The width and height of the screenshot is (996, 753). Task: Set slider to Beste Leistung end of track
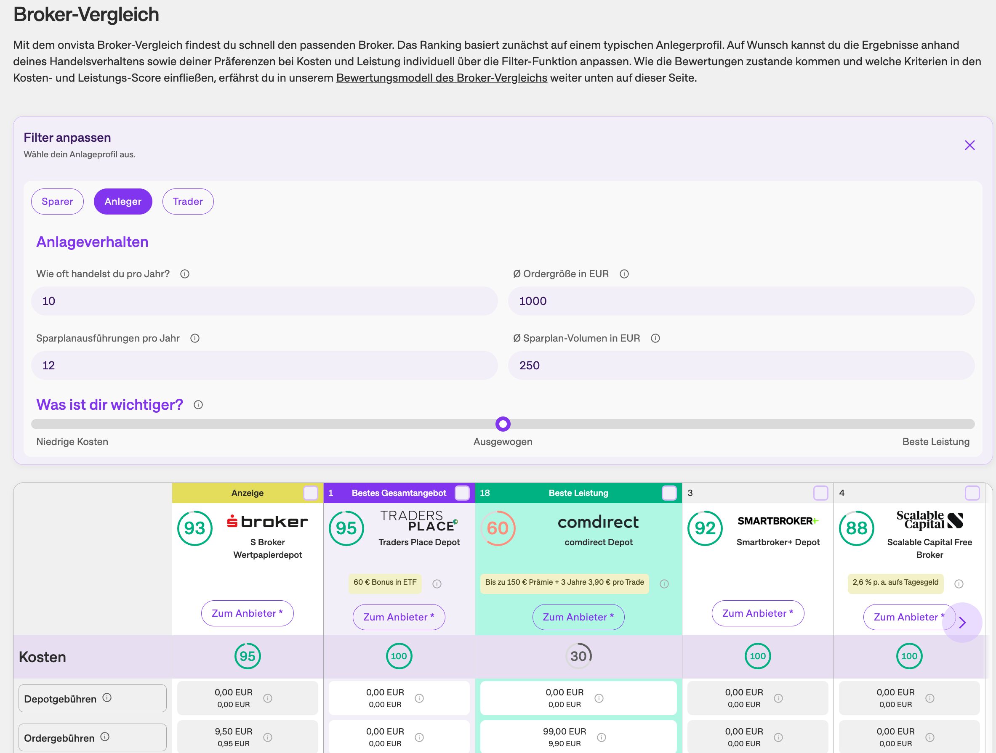click(x=970, y=424)
